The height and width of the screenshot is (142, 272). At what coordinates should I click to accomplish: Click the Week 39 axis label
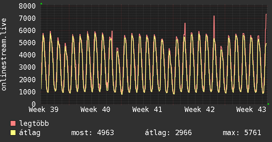pos(44,110)
